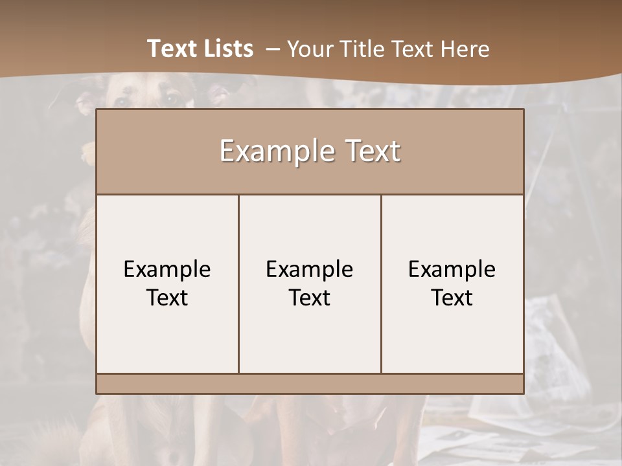622x466 pixels.
Task: Select the thin brown footer bar under cells
Action: tap(310, 384)
